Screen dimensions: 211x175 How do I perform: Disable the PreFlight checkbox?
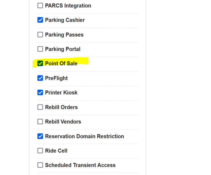pos(40,78)
